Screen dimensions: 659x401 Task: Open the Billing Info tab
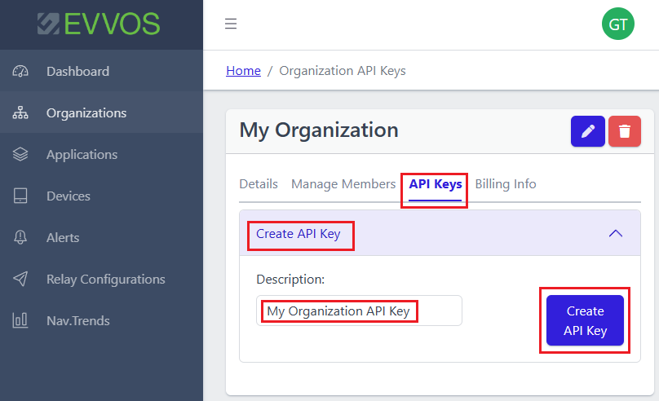coord(506,184)
